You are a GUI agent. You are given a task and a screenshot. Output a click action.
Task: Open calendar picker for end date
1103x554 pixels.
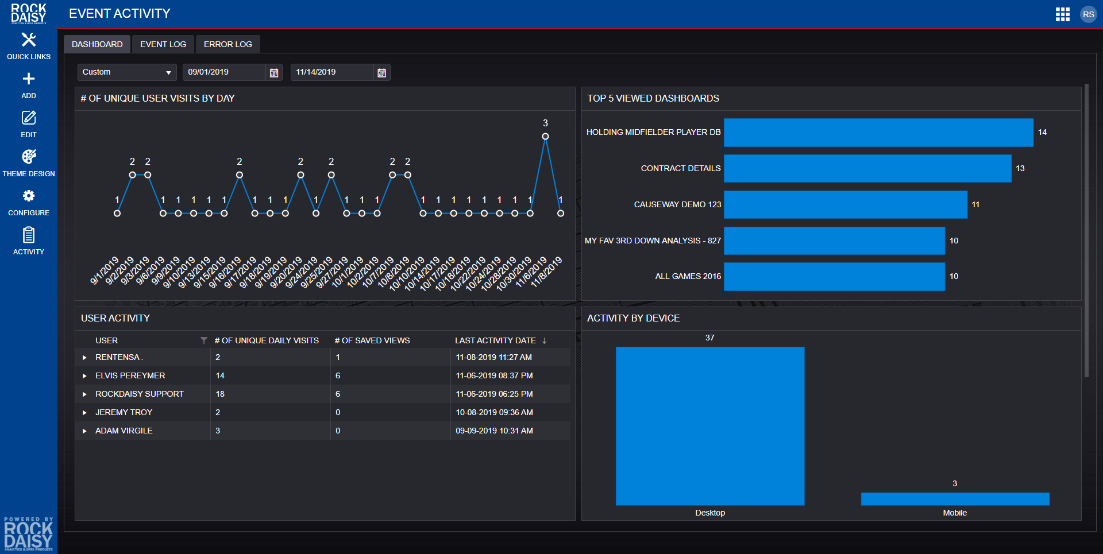pos(381,72)
